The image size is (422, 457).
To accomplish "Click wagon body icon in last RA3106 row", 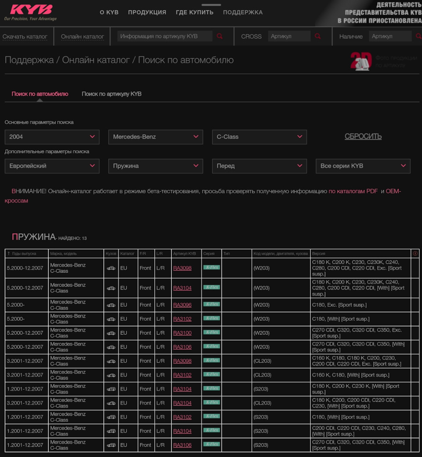I will pyautogui.click(x=111, y=445).
